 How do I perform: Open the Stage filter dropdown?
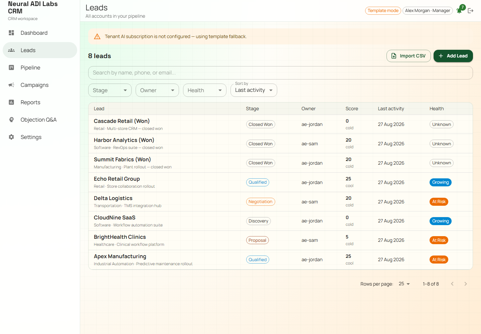(110, 90)
